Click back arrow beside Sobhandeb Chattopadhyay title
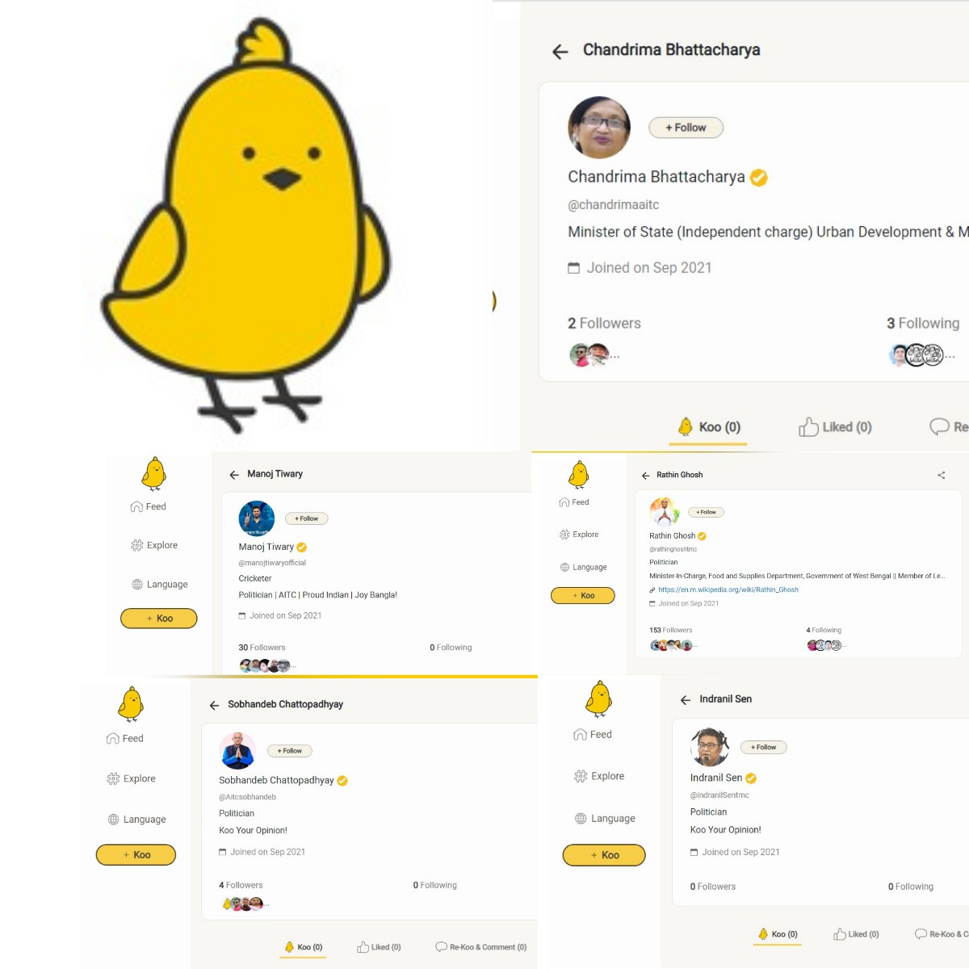969x969 pixels. (x=214, y=706)
